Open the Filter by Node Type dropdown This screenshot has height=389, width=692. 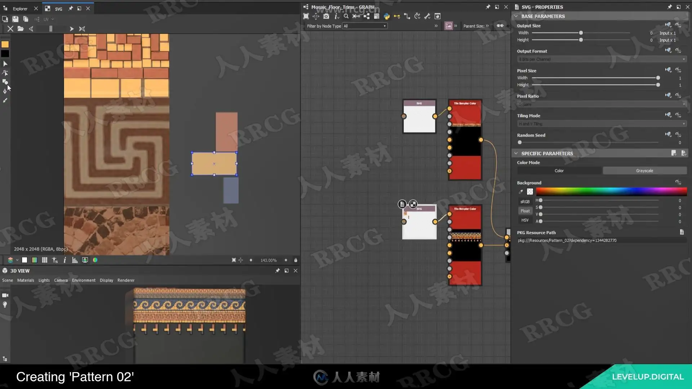365,26
